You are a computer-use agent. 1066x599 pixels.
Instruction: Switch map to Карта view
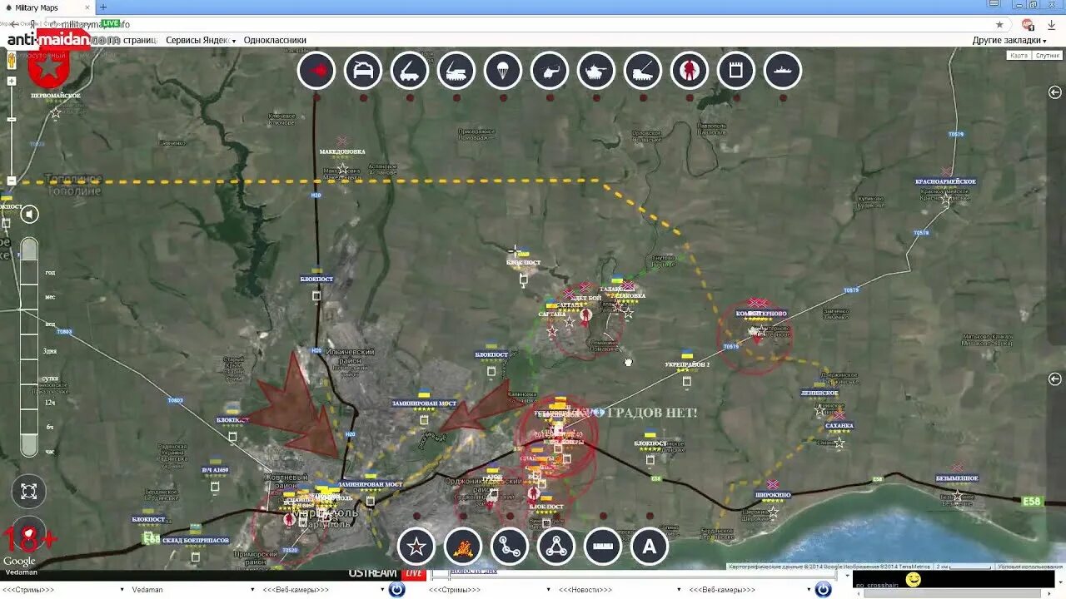click(1019, 55)
